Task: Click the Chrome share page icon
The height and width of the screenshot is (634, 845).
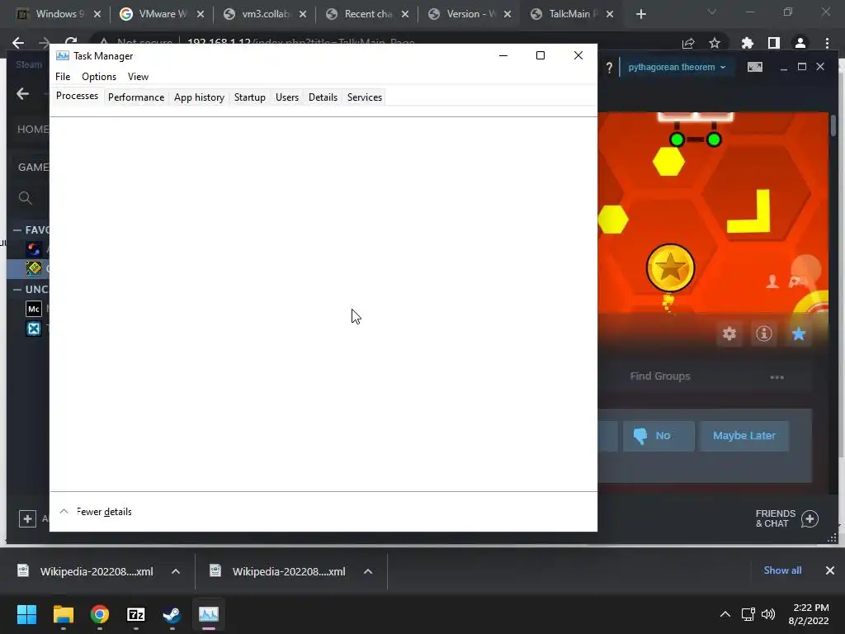Action: click(688, 43)
